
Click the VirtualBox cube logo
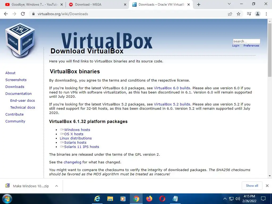pos(20,40)
